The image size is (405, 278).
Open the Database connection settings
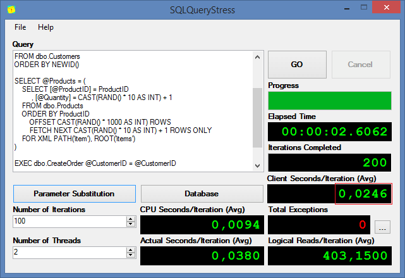202,194
